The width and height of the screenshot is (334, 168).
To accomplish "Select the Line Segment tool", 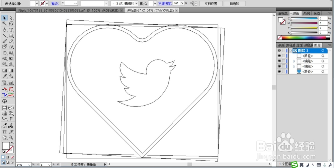I will tap(4, 35).
